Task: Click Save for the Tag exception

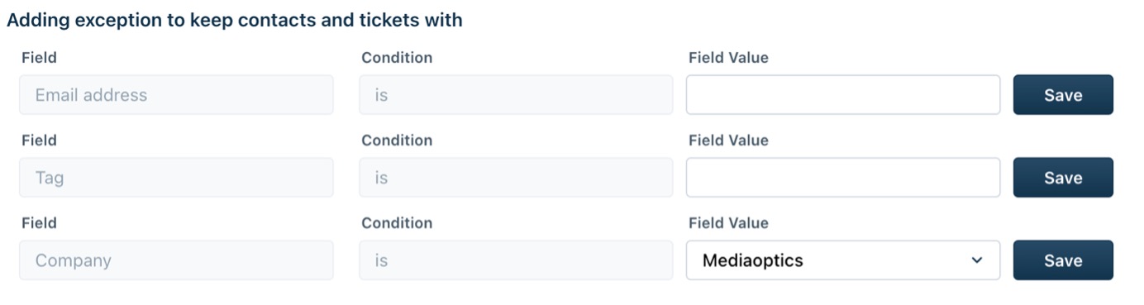Action: click(x=1063, y=178)
